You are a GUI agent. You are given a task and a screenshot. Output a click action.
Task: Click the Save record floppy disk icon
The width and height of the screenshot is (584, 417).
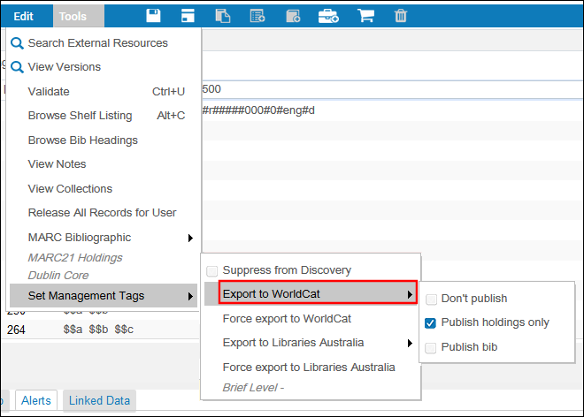tap(153, 16)
